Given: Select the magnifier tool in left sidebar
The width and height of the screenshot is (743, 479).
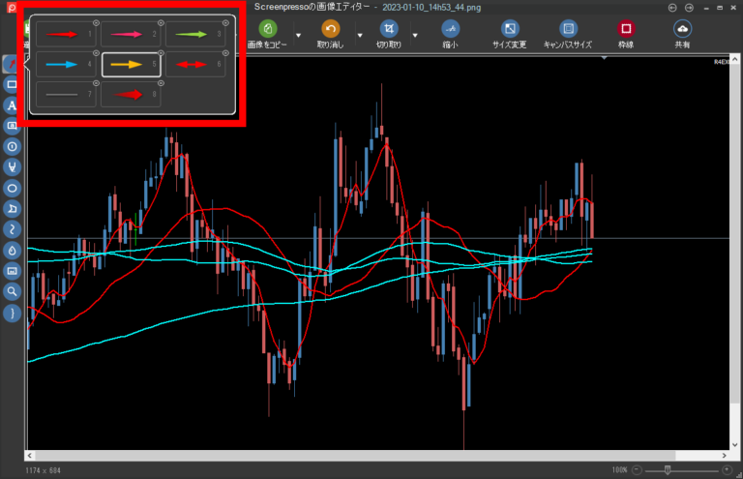Looking at the screenshot, I should [13, 291].
